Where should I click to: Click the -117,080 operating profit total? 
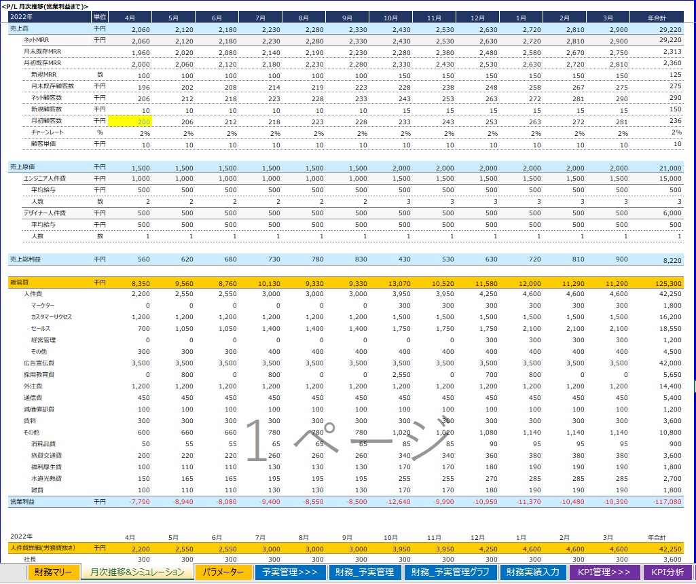[667, 501]
